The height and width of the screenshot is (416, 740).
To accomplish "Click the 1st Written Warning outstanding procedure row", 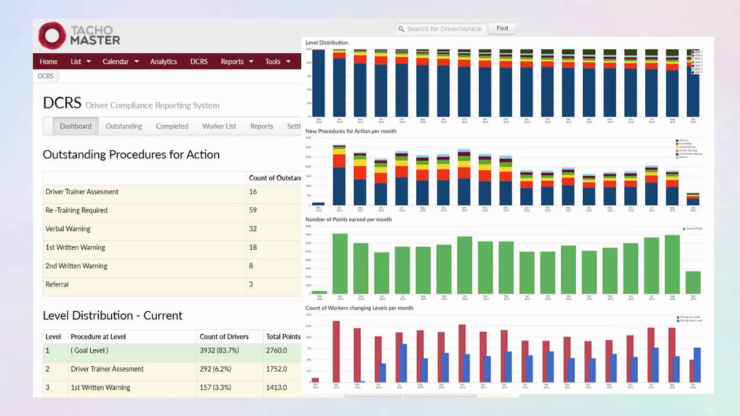I will coord(172,250).
